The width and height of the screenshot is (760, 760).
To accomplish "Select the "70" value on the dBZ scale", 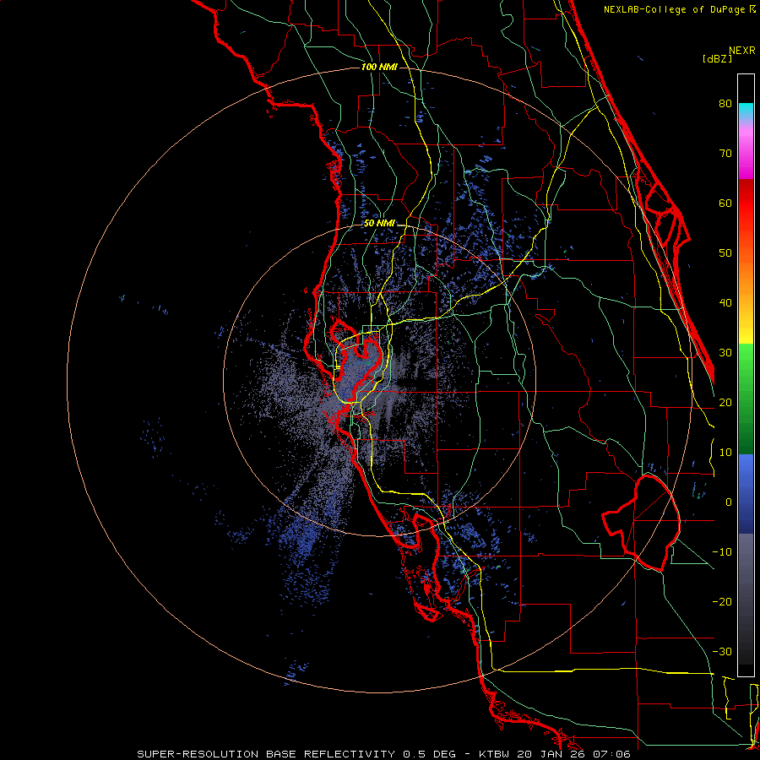I will click(725, 153).
